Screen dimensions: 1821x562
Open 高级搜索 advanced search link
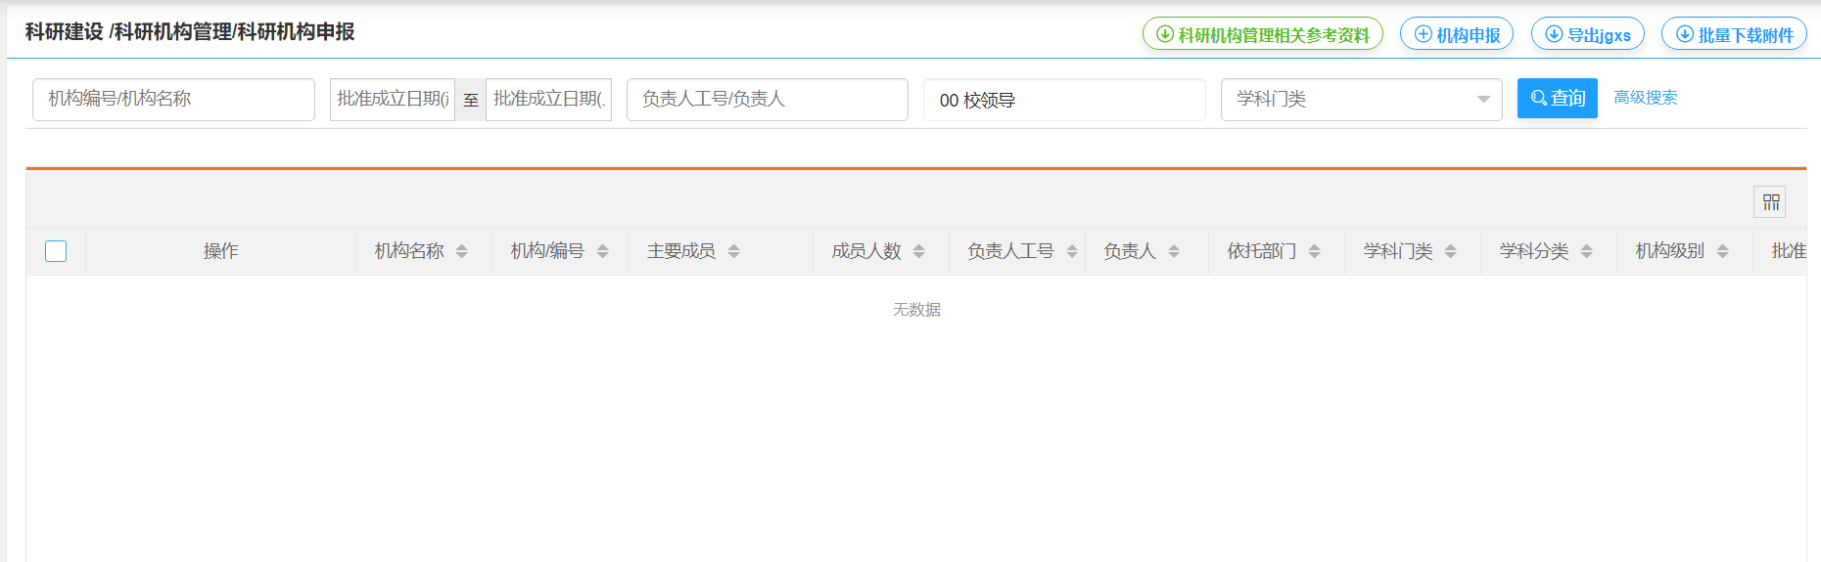click(x=1645, y=98)
